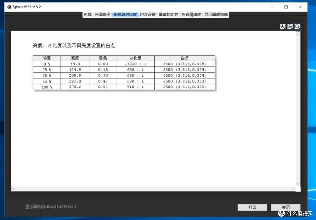This screenshot has width=316, height=220.
Task: Click the 0 % setting cell
Action: tap(47, 64)
